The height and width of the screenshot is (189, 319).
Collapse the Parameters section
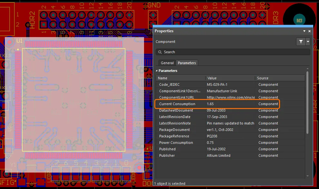coord(157,71)
